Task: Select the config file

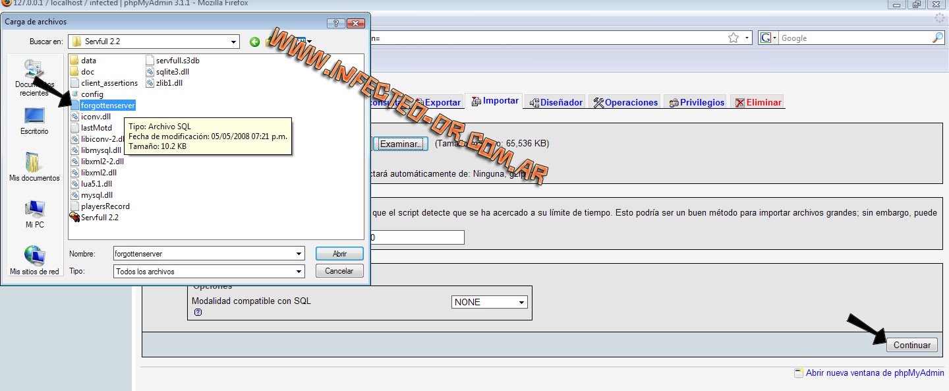Action: pyautogui.click(x=86, y=94)
